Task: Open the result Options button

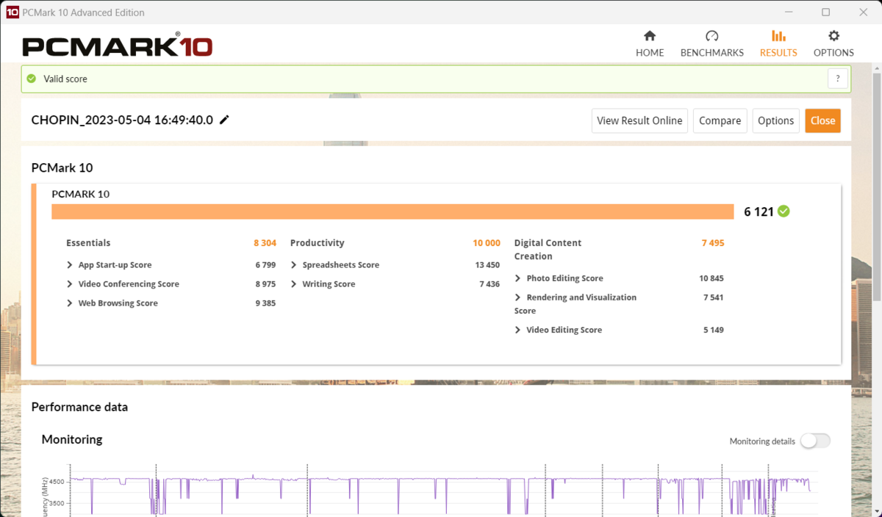Action: [775, 120]
